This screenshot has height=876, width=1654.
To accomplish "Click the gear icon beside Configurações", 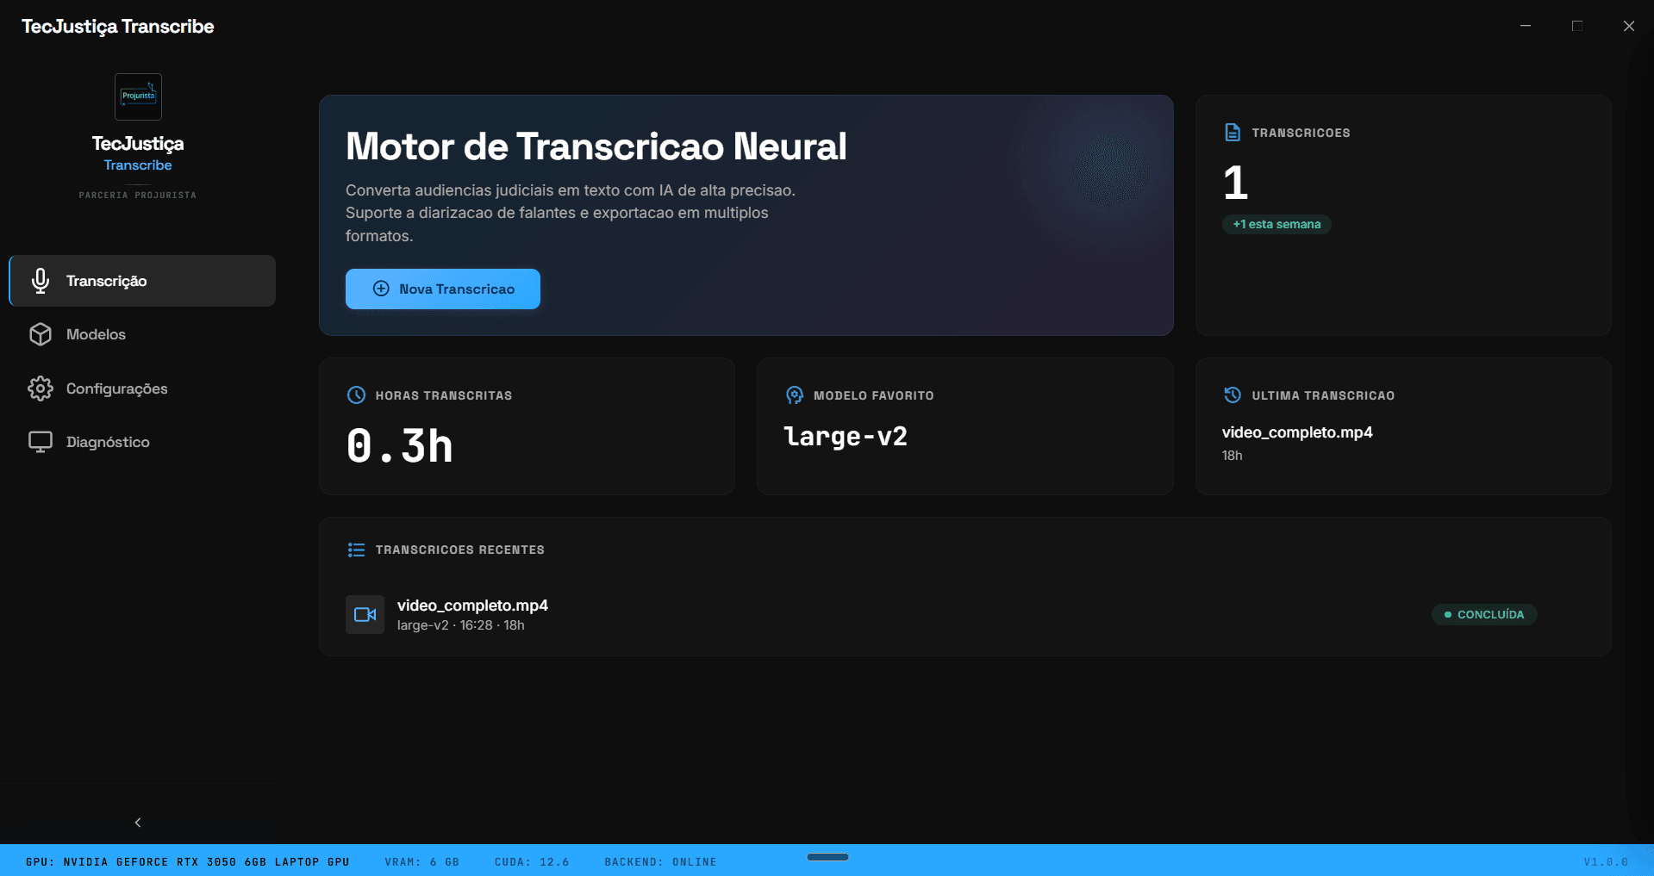I will (40, 388).
